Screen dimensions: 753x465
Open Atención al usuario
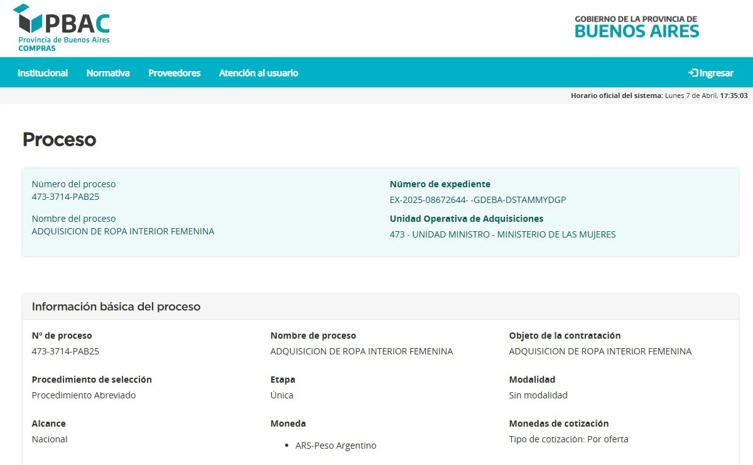[x=258, y=72]
